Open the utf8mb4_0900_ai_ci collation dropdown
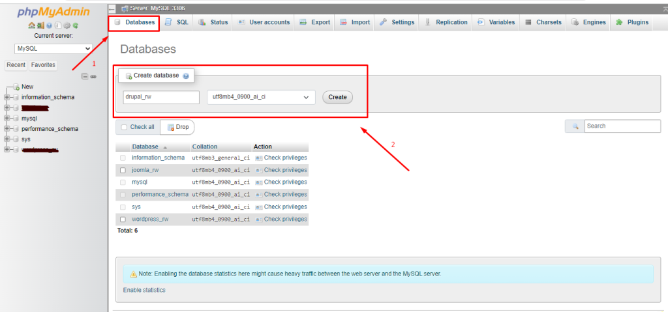 coord(261,97)
